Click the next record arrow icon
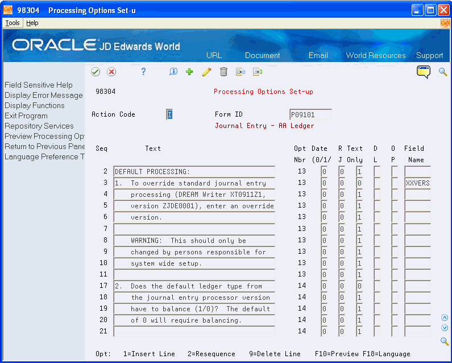Viewport: 452px width, 363px height. 258,72
